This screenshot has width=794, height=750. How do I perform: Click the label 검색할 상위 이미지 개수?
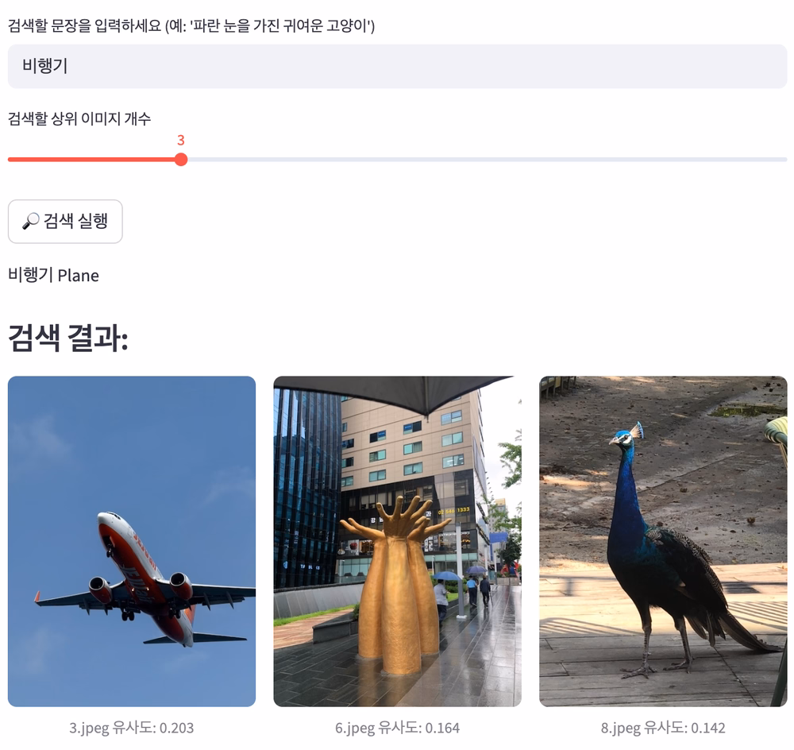(x=79, y=118)
